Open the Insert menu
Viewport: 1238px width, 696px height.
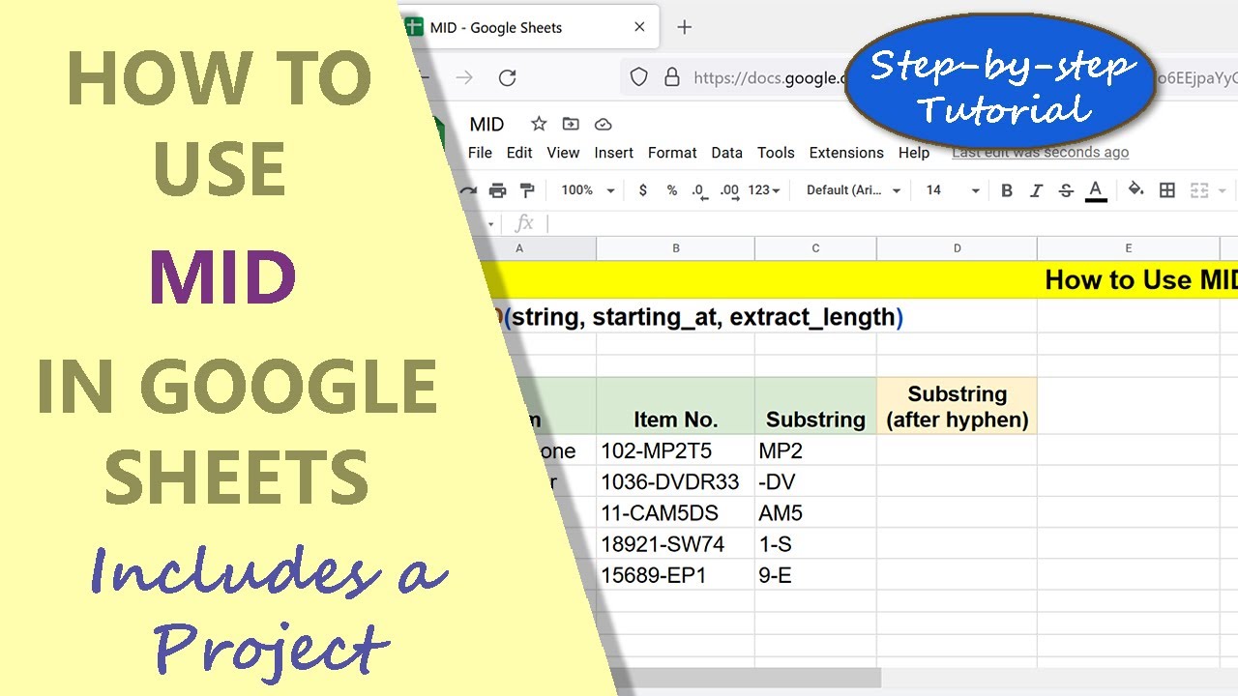[x=614, y=153]
